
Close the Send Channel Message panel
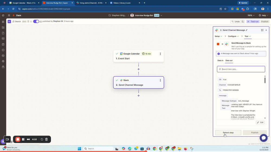click(x=266, y=30)
